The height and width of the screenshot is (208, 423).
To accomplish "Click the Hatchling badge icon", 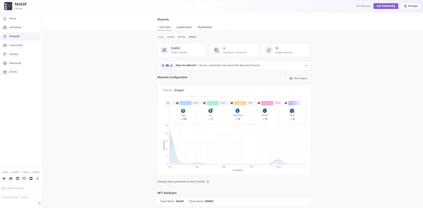I will (238, 110).
